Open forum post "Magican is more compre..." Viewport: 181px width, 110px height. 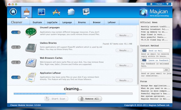point(155,91)
